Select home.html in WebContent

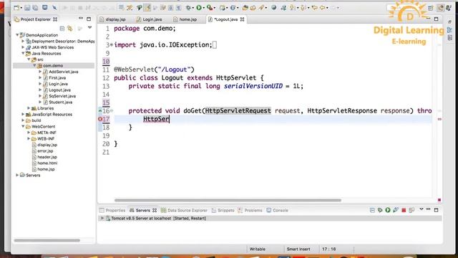tap(47, 163)
